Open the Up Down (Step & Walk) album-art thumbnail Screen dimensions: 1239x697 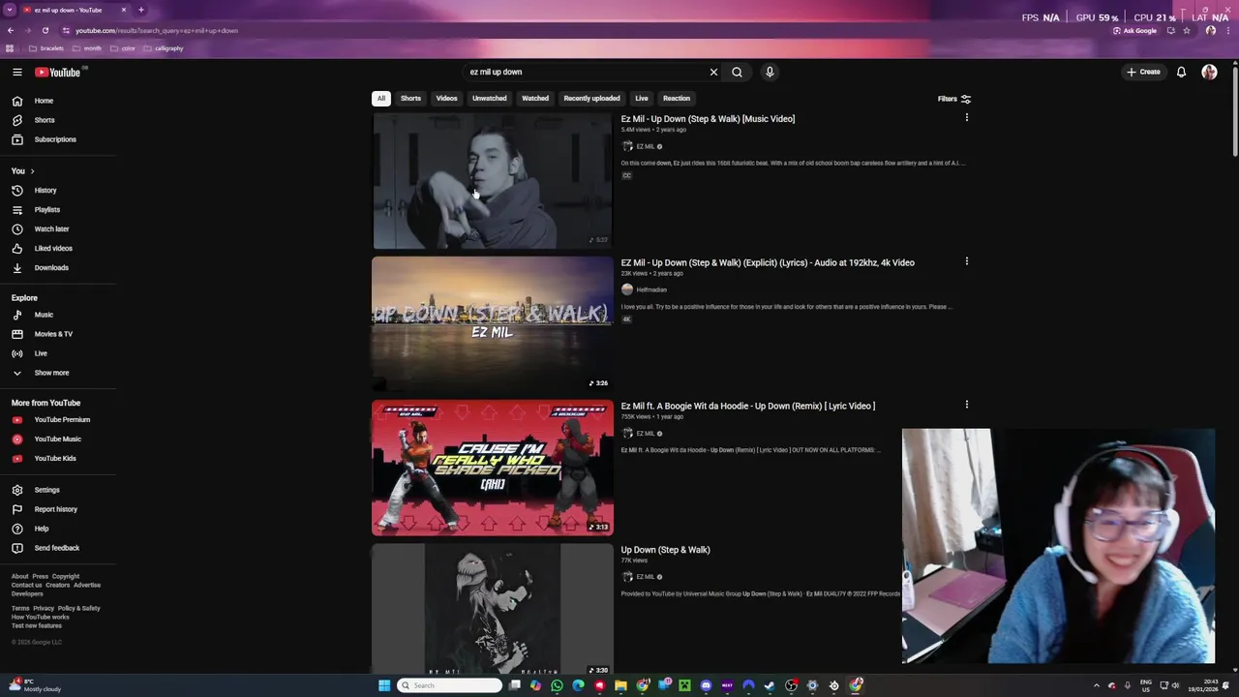[x=493, y=608]
